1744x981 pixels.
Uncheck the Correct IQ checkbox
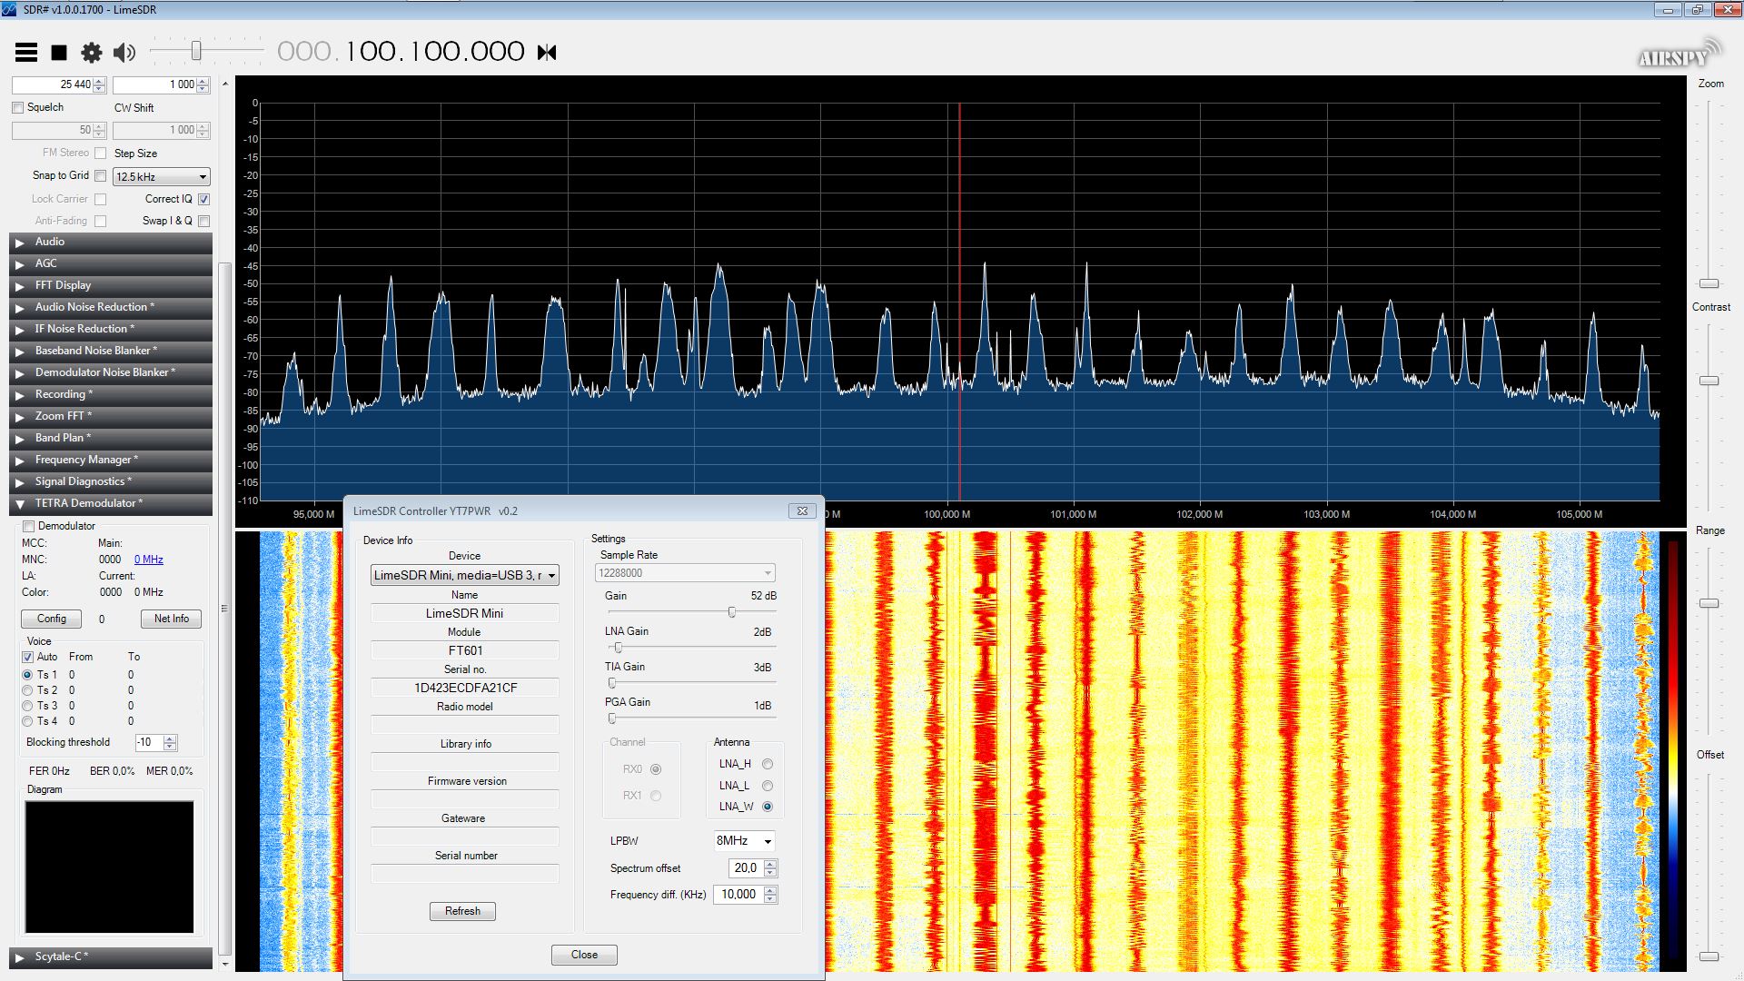tap(203, 199)
